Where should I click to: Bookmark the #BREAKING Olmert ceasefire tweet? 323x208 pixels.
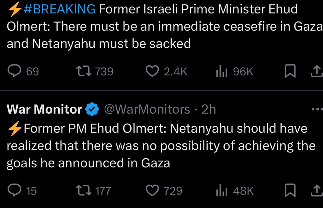(x=290, y=71)
